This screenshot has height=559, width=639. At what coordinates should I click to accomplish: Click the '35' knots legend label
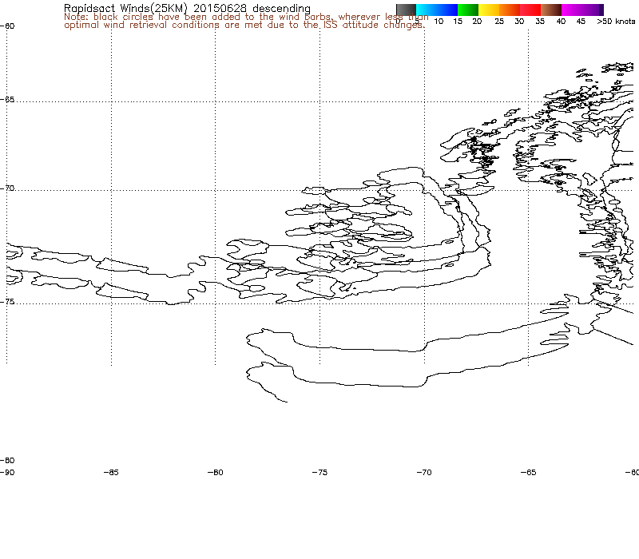click(540, 22)
